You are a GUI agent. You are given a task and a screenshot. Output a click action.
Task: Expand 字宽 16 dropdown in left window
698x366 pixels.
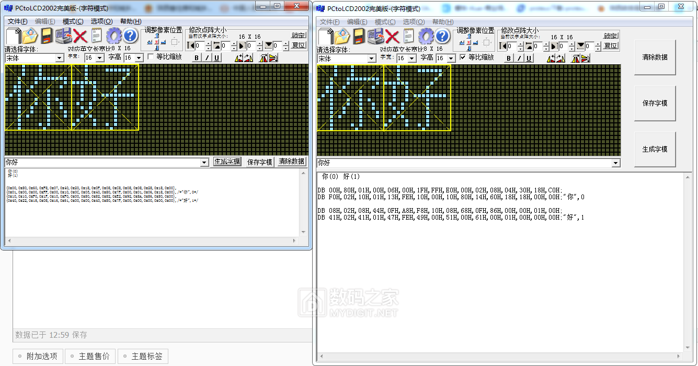click(100, 58)
